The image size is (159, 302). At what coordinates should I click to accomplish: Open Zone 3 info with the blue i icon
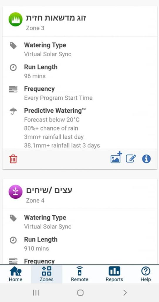[x=146, y=159]
